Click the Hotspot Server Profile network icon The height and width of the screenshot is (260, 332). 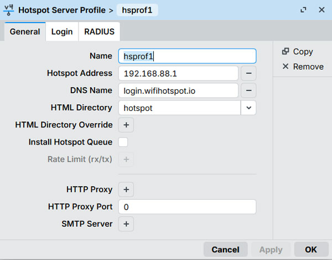coord(9,10)
